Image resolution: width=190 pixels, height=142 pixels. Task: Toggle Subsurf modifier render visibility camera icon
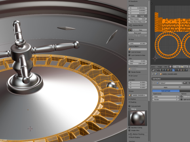pos(184,83)
